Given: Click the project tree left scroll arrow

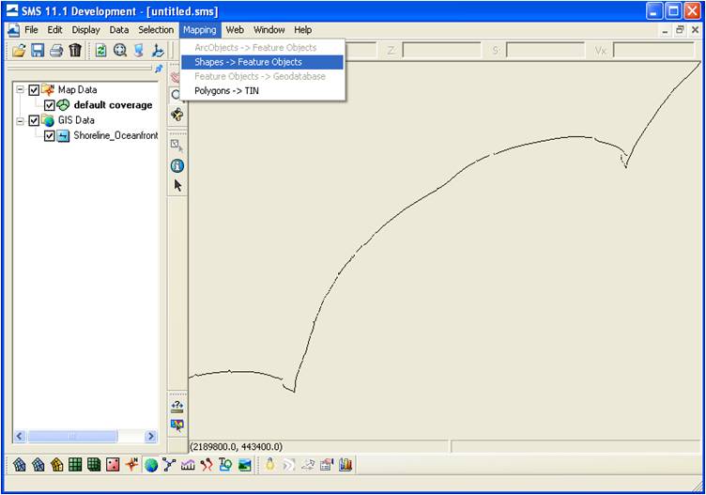Looking at the screenshot, I should (20, 436).
